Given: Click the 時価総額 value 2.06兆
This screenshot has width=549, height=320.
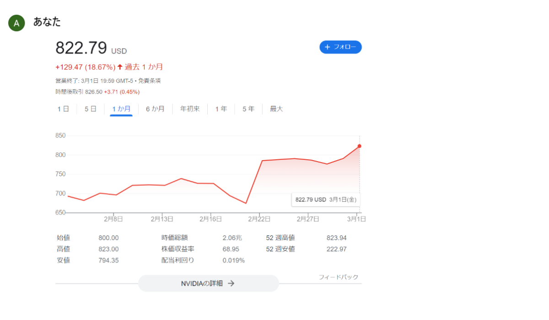Looking at the screenshot, I should [x=232, y=238].
